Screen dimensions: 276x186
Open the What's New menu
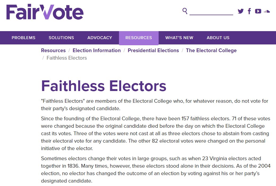click(x=179, y=38)
